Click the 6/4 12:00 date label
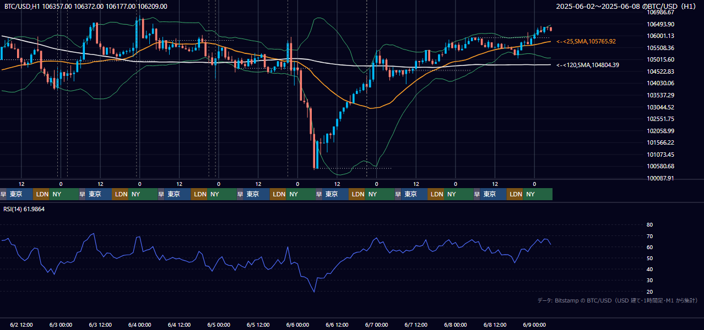 (180, 325)
